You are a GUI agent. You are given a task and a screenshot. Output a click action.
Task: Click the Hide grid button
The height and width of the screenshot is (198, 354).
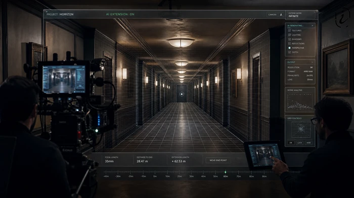coord(308,143)
